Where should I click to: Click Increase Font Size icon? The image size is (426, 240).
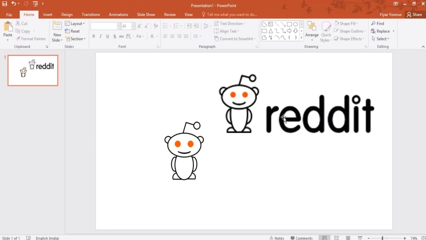[139, 26]
